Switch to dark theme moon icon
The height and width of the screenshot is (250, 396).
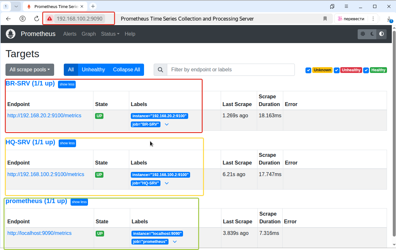click(372, 34)
